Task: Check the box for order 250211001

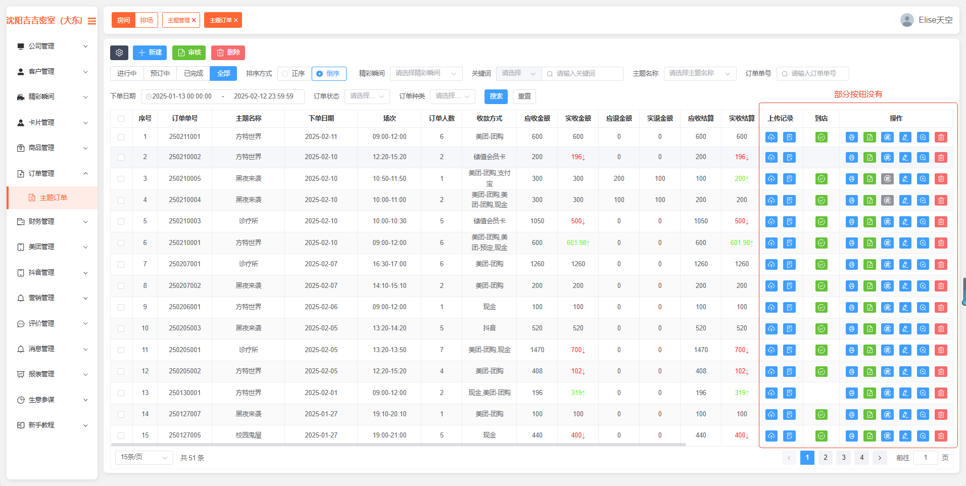Action: pos(121,137)
